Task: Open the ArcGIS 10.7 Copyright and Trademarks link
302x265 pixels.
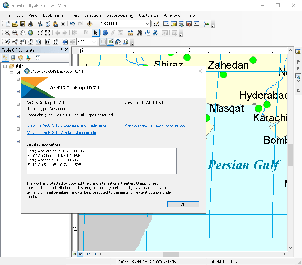Action: tap(67, 125)
